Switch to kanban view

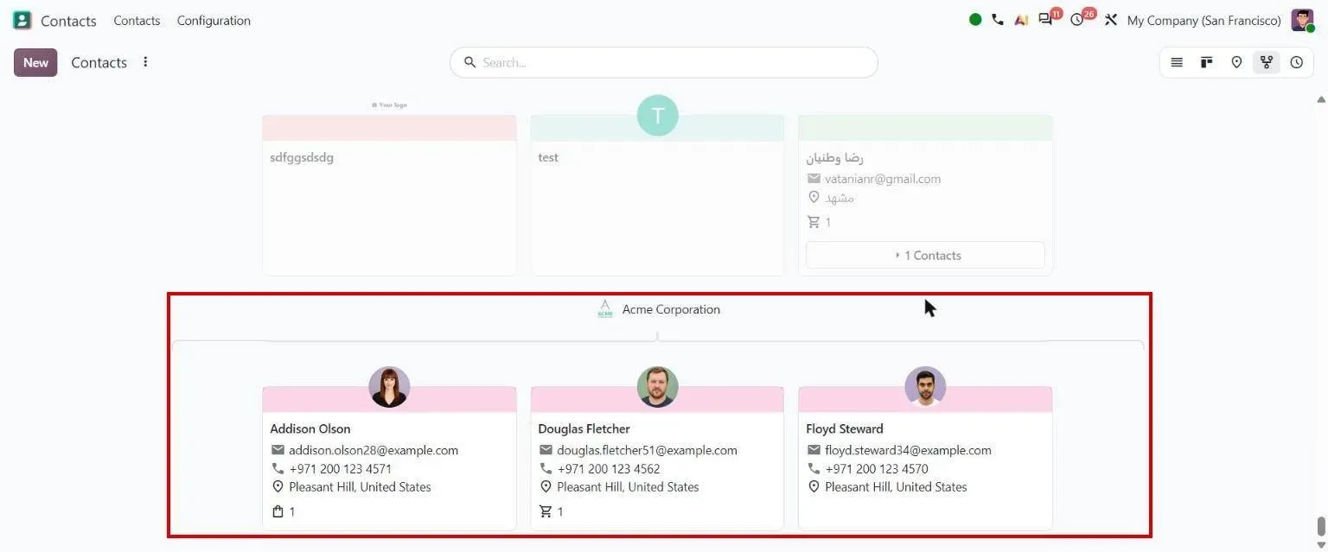1206,62
